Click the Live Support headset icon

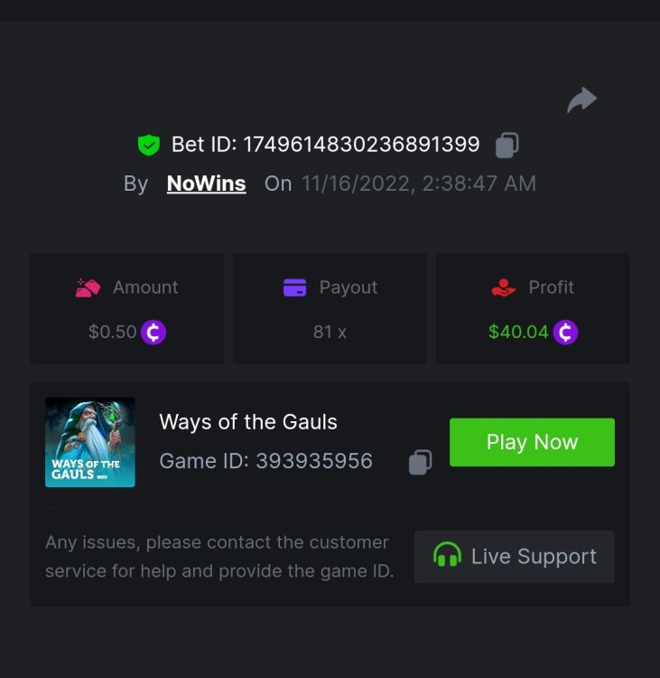(447, 555)
